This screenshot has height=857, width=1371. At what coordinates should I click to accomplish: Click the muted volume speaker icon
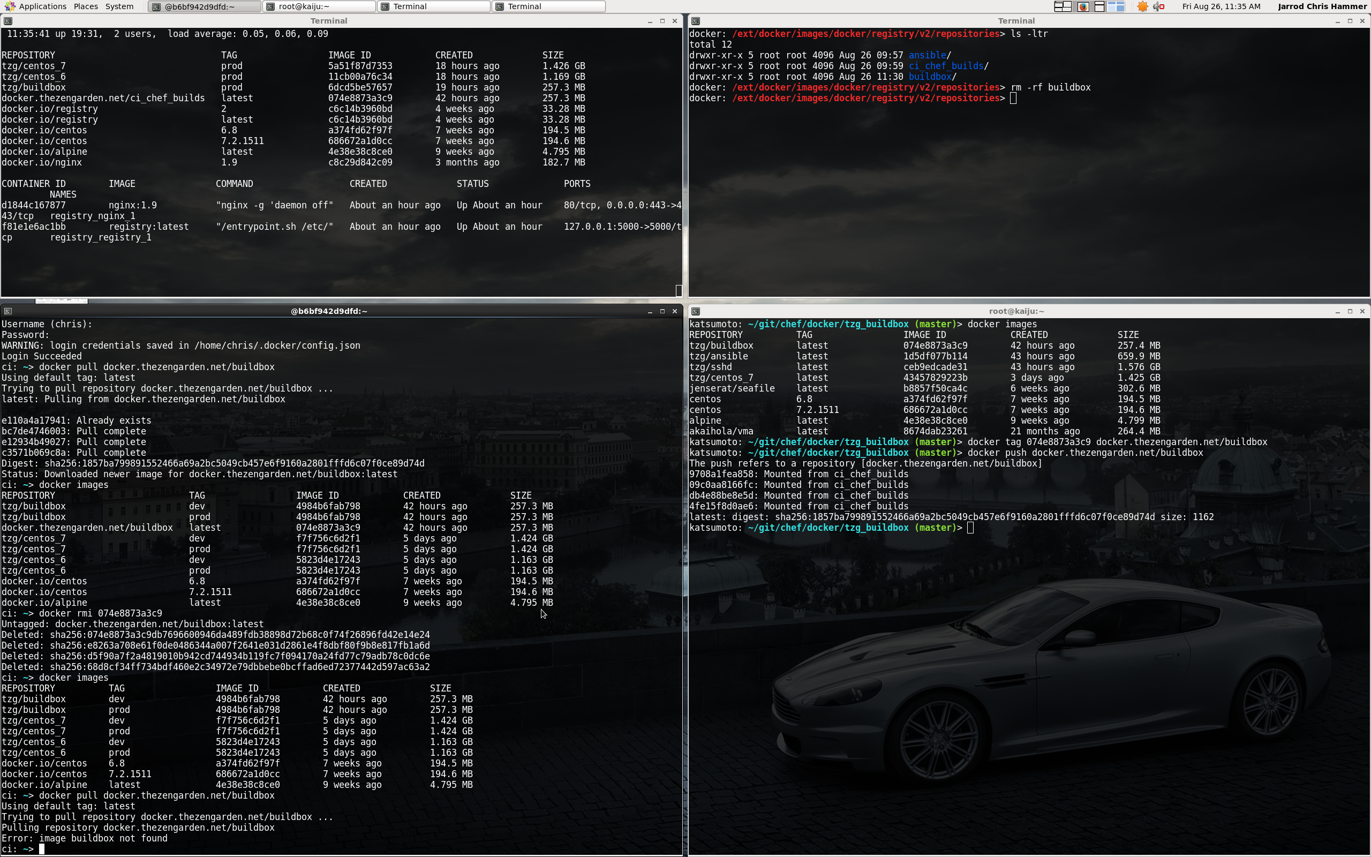(x=1158, y=6)
